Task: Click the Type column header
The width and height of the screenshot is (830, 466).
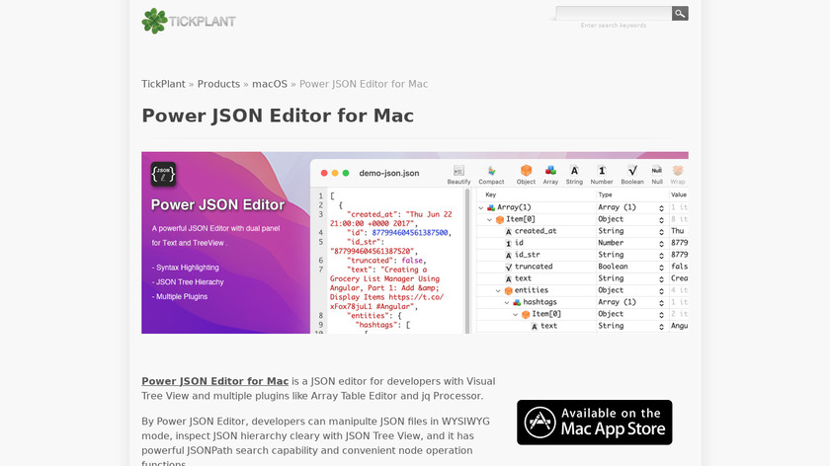Action: pyautogui.click(x=605, y=194)
